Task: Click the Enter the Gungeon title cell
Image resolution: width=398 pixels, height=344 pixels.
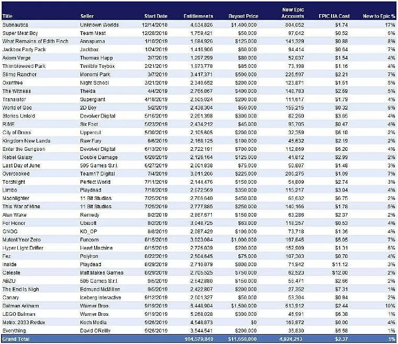Action: click(24, 149)
